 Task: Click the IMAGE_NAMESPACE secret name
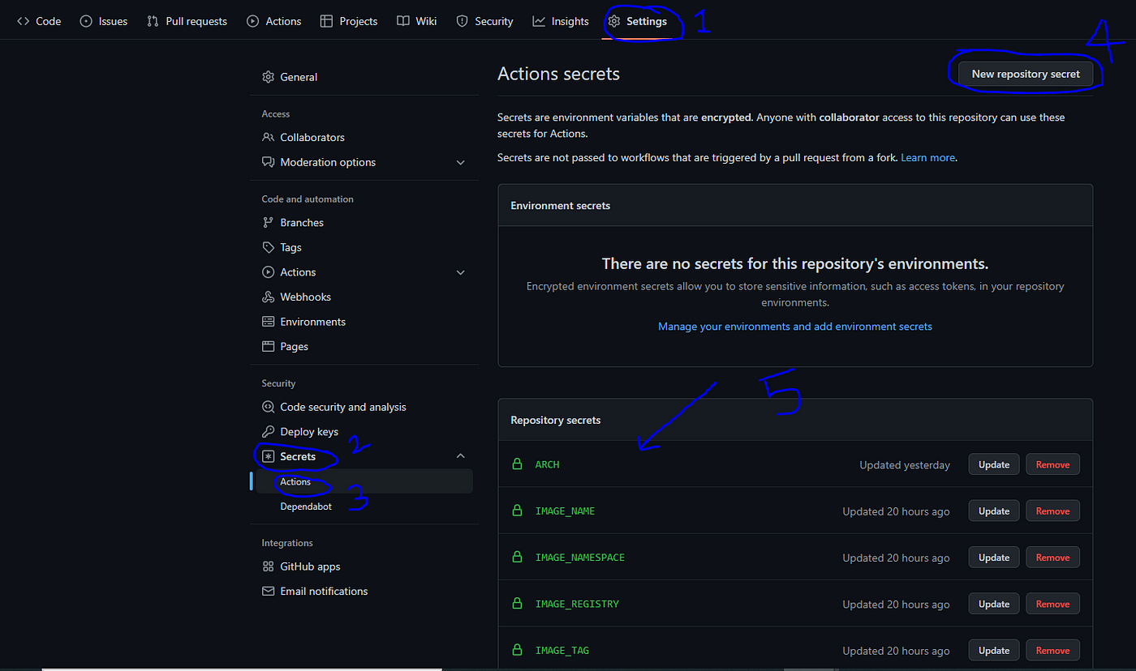click(x=580, y=558)
